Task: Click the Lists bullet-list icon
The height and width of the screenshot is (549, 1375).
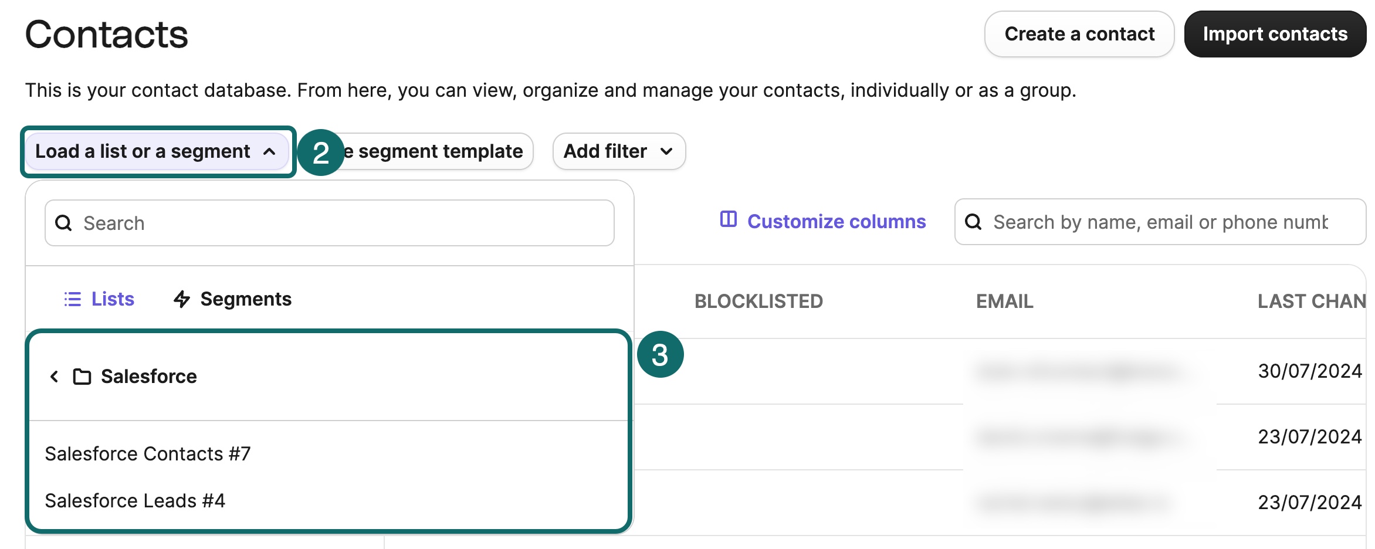Action: pos(73,299)
